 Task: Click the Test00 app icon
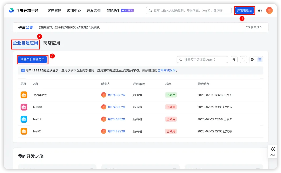click(24, 107)
